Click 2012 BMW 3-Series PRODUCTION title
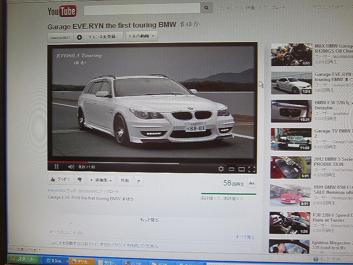The image size is (353, 265). 333,162
